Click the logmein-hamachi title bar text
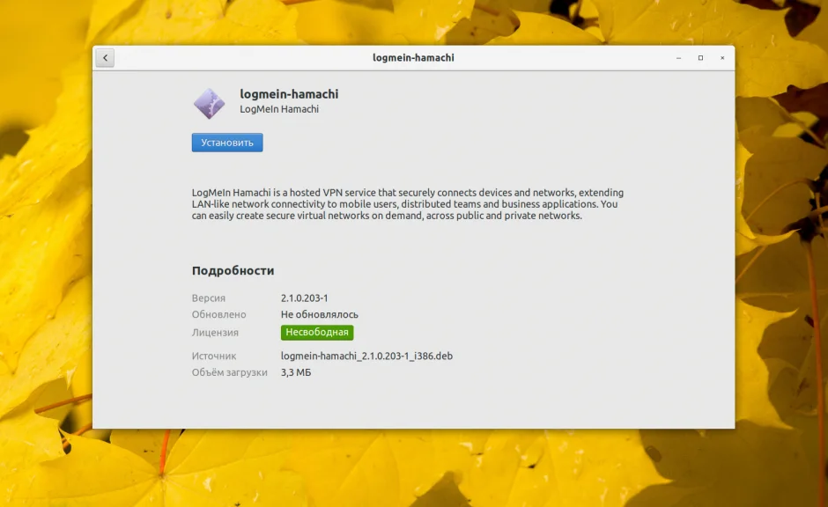The width and height of the screenshot is (828, 507). [413, 57]
